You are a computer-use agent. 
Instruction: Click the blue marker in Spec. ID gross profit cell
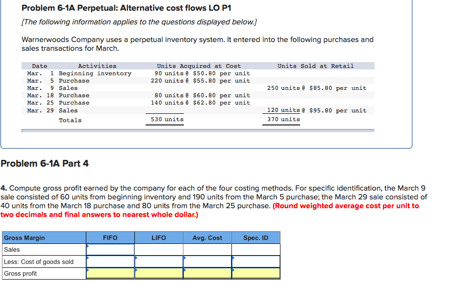233,270
